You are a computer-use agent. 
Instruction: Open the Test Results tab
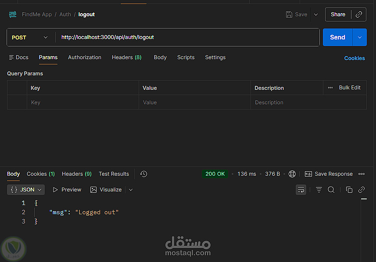coord(114,174)
